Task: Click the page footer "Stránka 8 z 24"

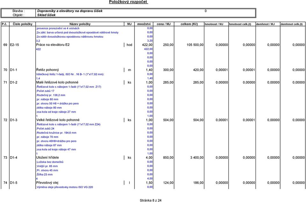Action: click(151, 200)
